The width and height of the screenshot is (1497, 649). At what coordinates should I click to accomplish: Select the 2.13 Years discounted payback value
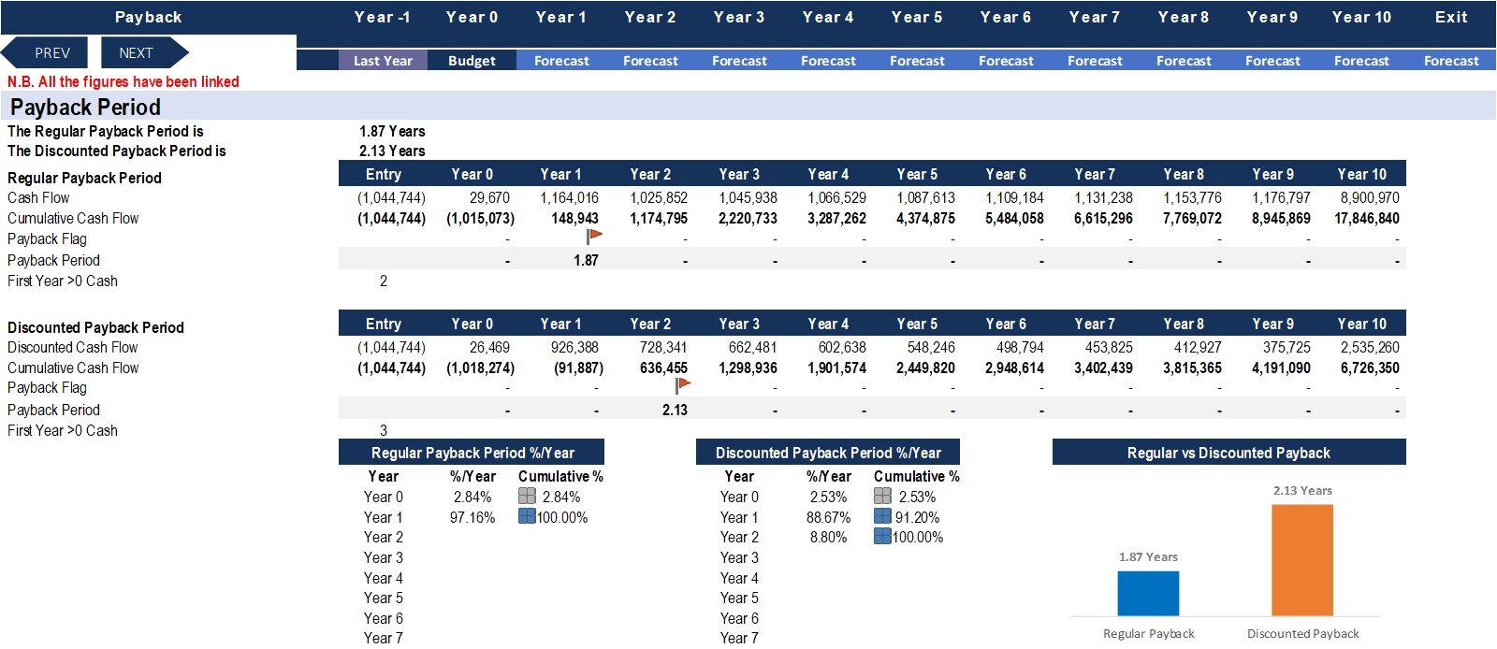[392, 151]
